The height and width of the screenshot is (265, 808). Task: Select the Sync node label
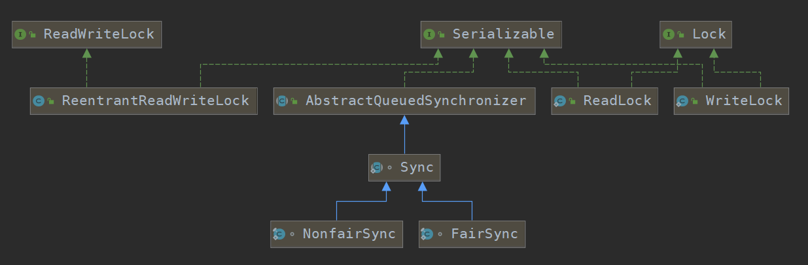417,168
